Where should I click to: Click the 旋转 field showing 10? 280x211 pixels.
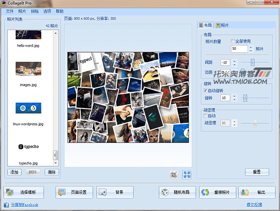(x=225, y=98)
